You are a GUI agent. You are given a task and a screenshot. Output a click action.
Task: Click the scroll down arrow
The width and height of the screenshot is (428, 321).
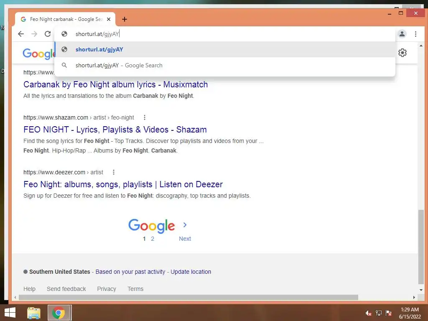click(x=421, y=290)
